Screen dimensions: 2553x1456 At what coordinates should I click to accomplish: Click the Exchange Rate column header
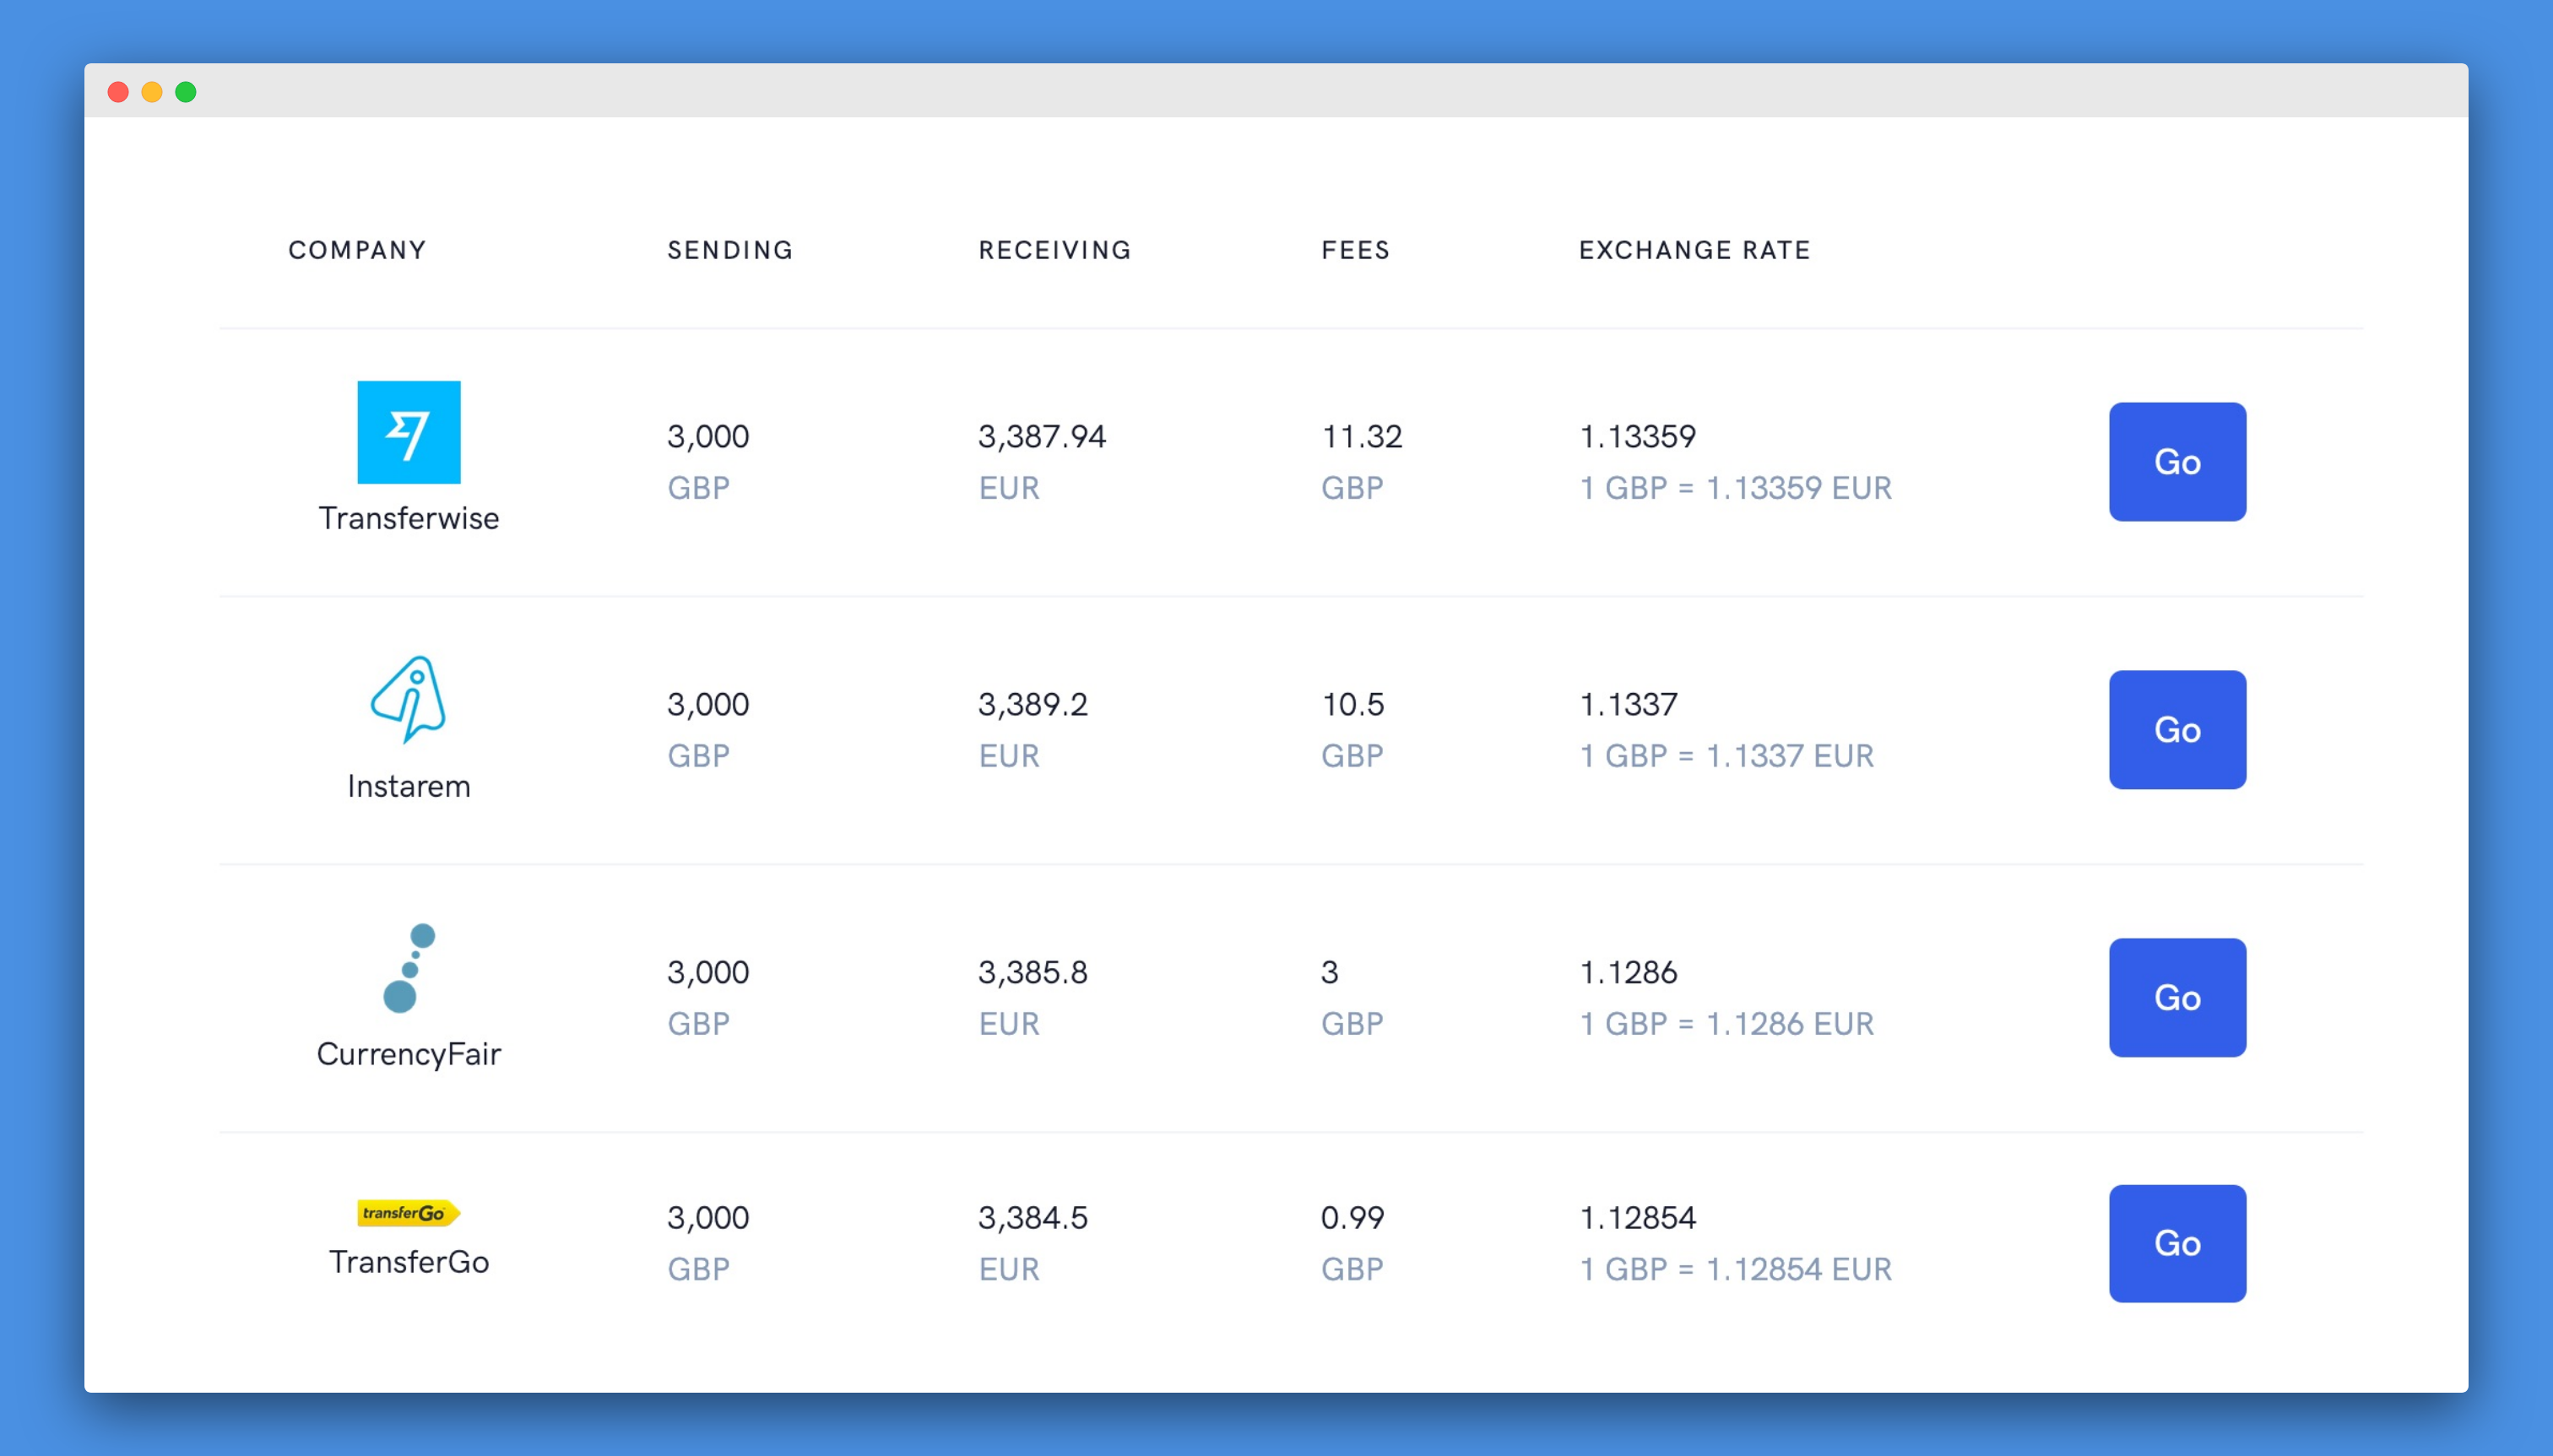point(1694,250)
